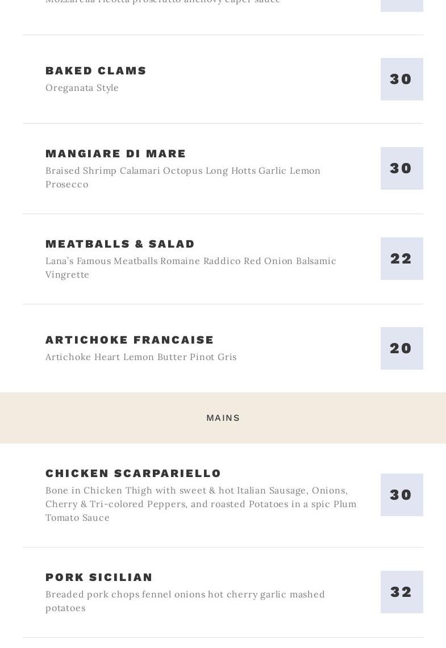Image resolution: width=446 pixels, height=648 pixels.
Task: Click the Chicken Scarpariello price 30
Action: (402, 495)
